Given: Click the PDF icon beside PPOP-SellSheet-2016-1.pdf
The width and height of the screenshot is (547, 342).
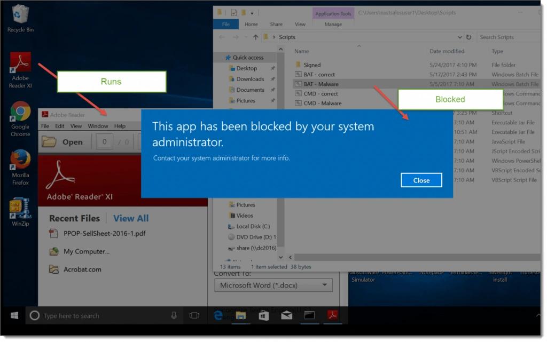Looking at the screenshot, I should click(53, 233).
